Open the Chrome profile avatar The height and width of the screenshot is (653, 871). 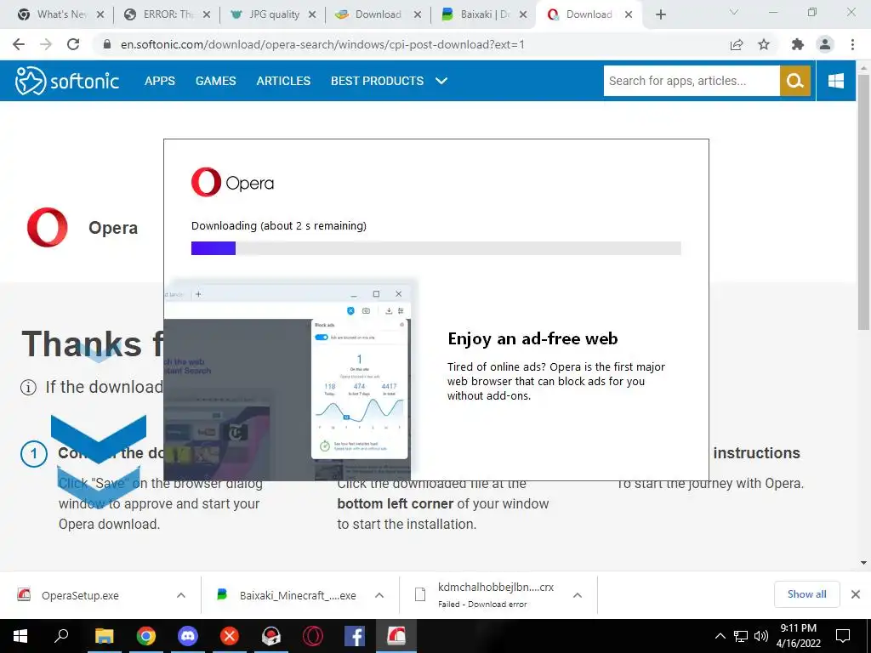click(825, 44)
